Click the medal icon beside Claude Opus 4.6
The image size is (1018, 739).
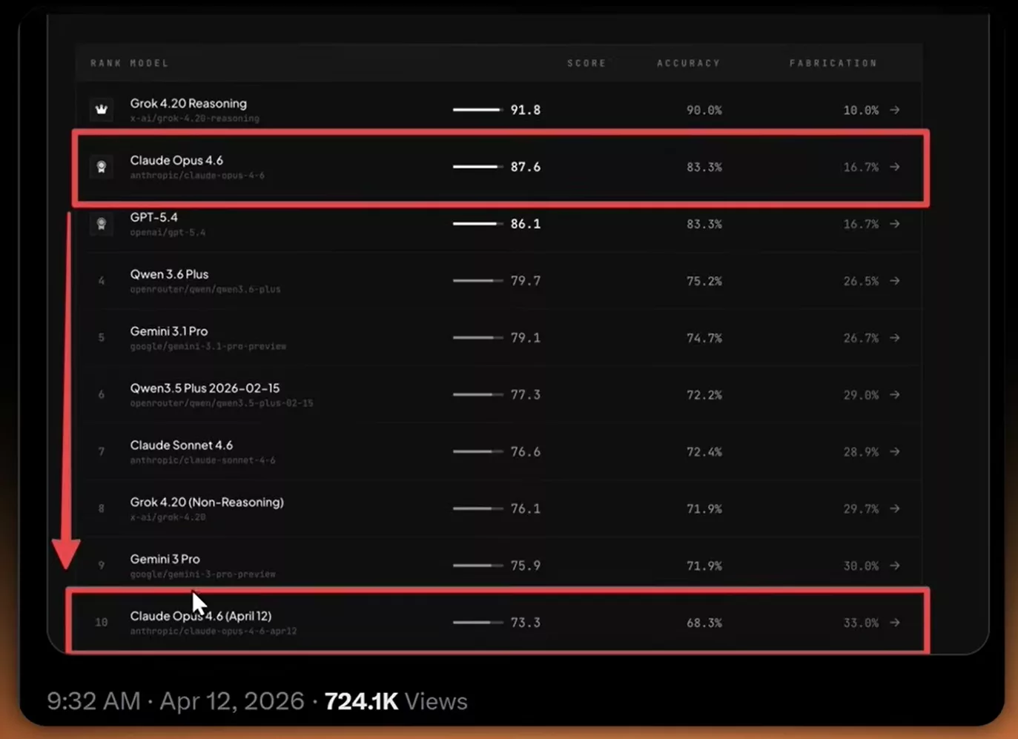point(101,166)
